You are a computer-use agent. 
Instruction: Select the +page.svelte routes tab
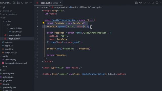point(49,3)
